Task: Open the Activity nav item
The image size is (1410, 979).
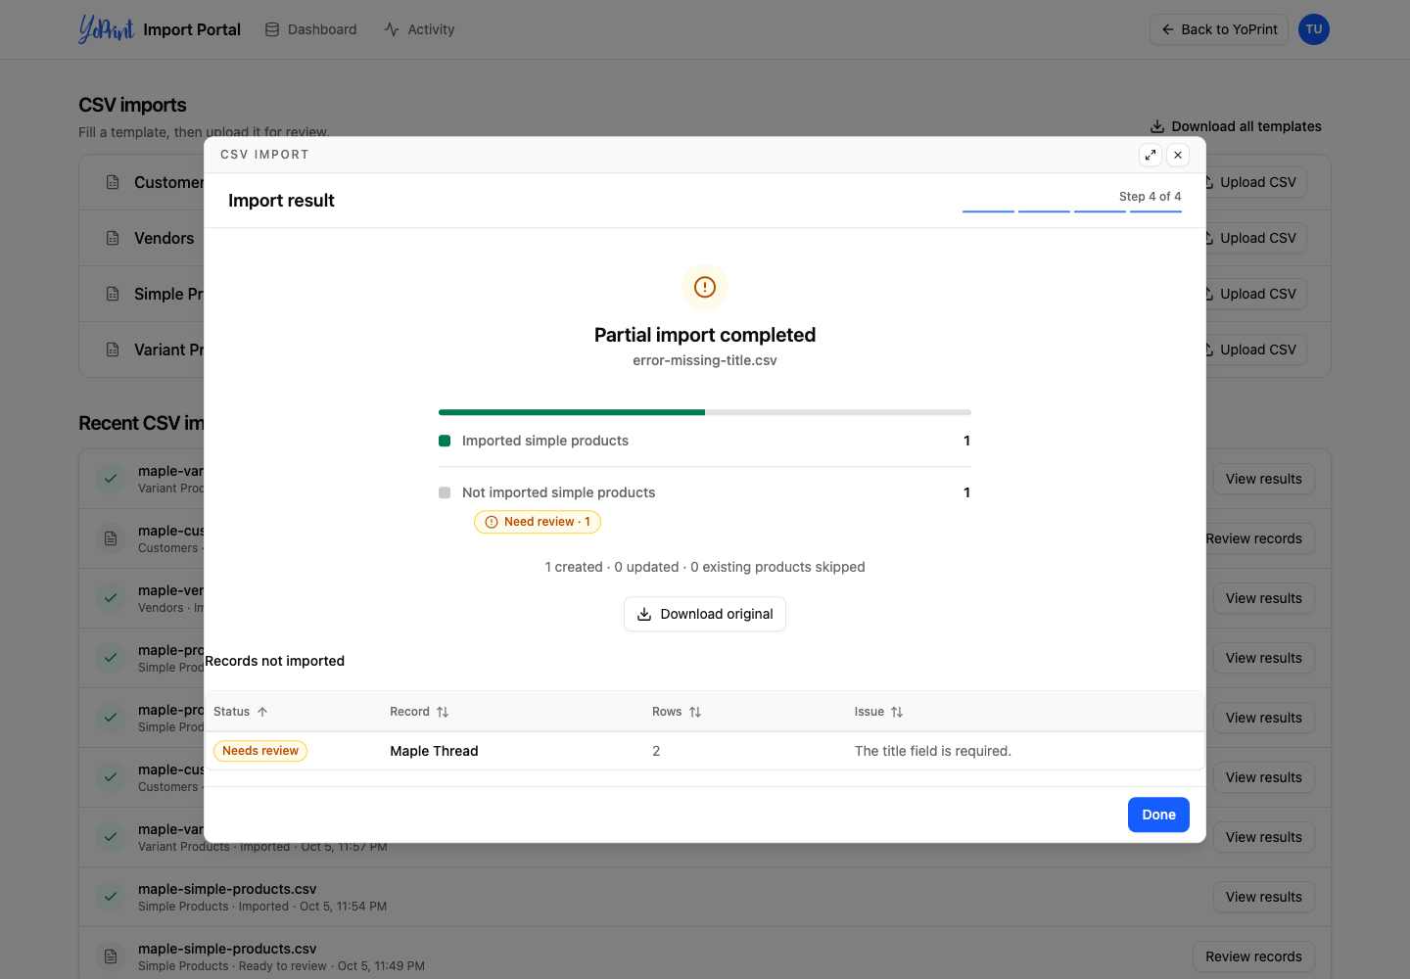Action: click(419, 29)
